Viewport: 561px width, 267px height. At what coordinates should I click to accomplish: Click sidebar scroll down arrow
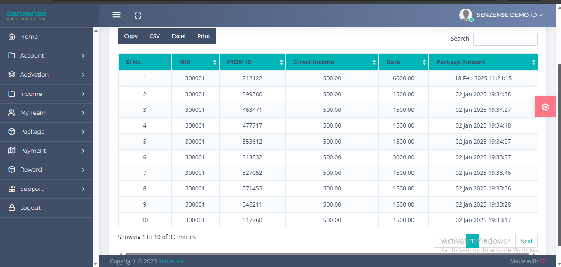pyautogui.click(x=96, y=263)
